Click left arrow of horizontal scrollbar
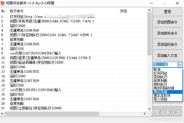This screenshot has height=123, width=184. pyautogui.click(x=2, y=114)
